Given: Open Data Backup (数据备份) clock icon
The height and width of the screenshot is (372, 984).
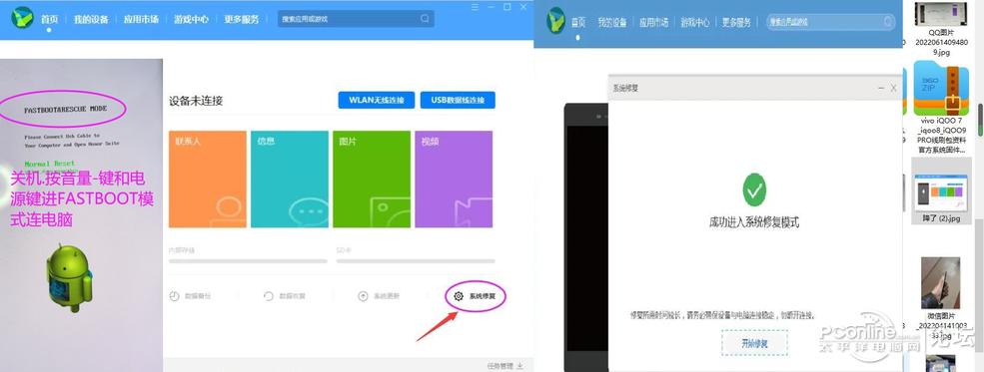Looking at the screenshot, I should (175, 296).
